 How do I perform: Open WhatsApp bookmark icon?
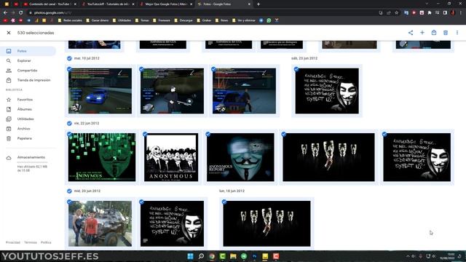(269, 20)
